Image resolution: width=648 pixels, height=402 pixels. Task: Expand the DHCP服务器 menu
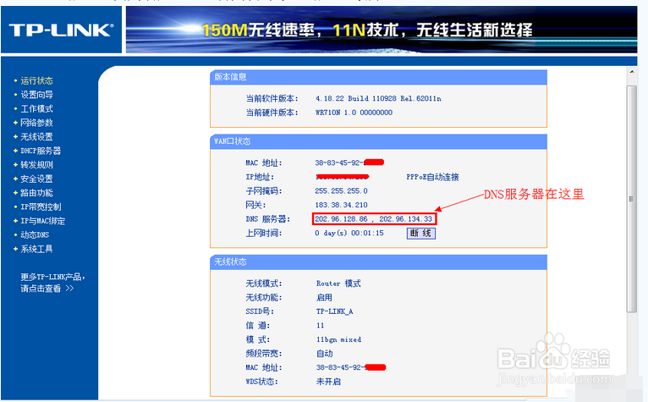(41, 151)
